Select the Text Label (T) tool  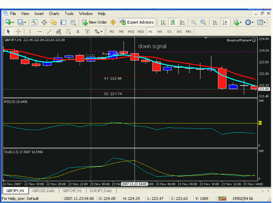click(x=87, y=32)
